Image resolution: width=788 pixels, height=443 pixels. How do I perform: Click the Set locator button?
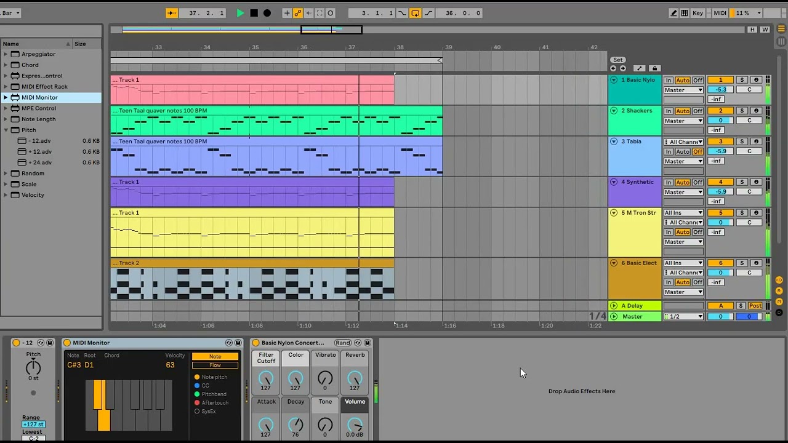[617, 60]
